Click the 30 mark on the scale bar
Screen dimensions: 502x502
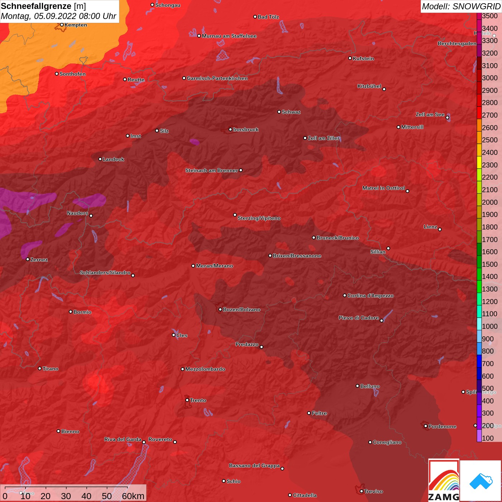tap(66, 496)
